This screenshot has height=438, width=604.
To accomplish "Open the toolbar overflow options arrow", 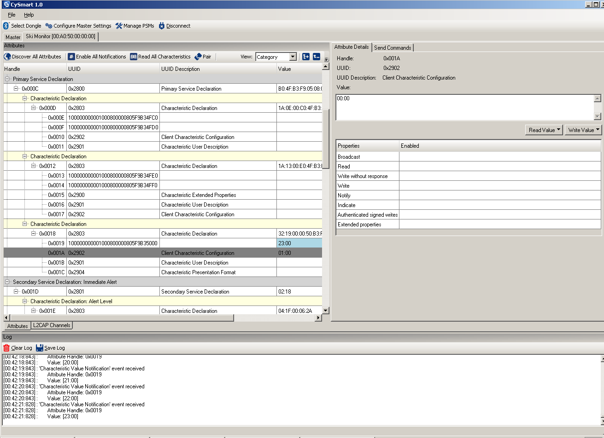I will (x=327, y=59).
